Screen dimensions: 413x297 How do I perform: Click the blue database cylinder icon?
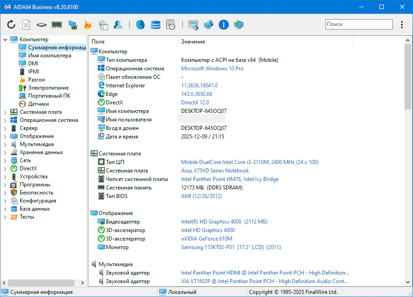tap(156, 25)
